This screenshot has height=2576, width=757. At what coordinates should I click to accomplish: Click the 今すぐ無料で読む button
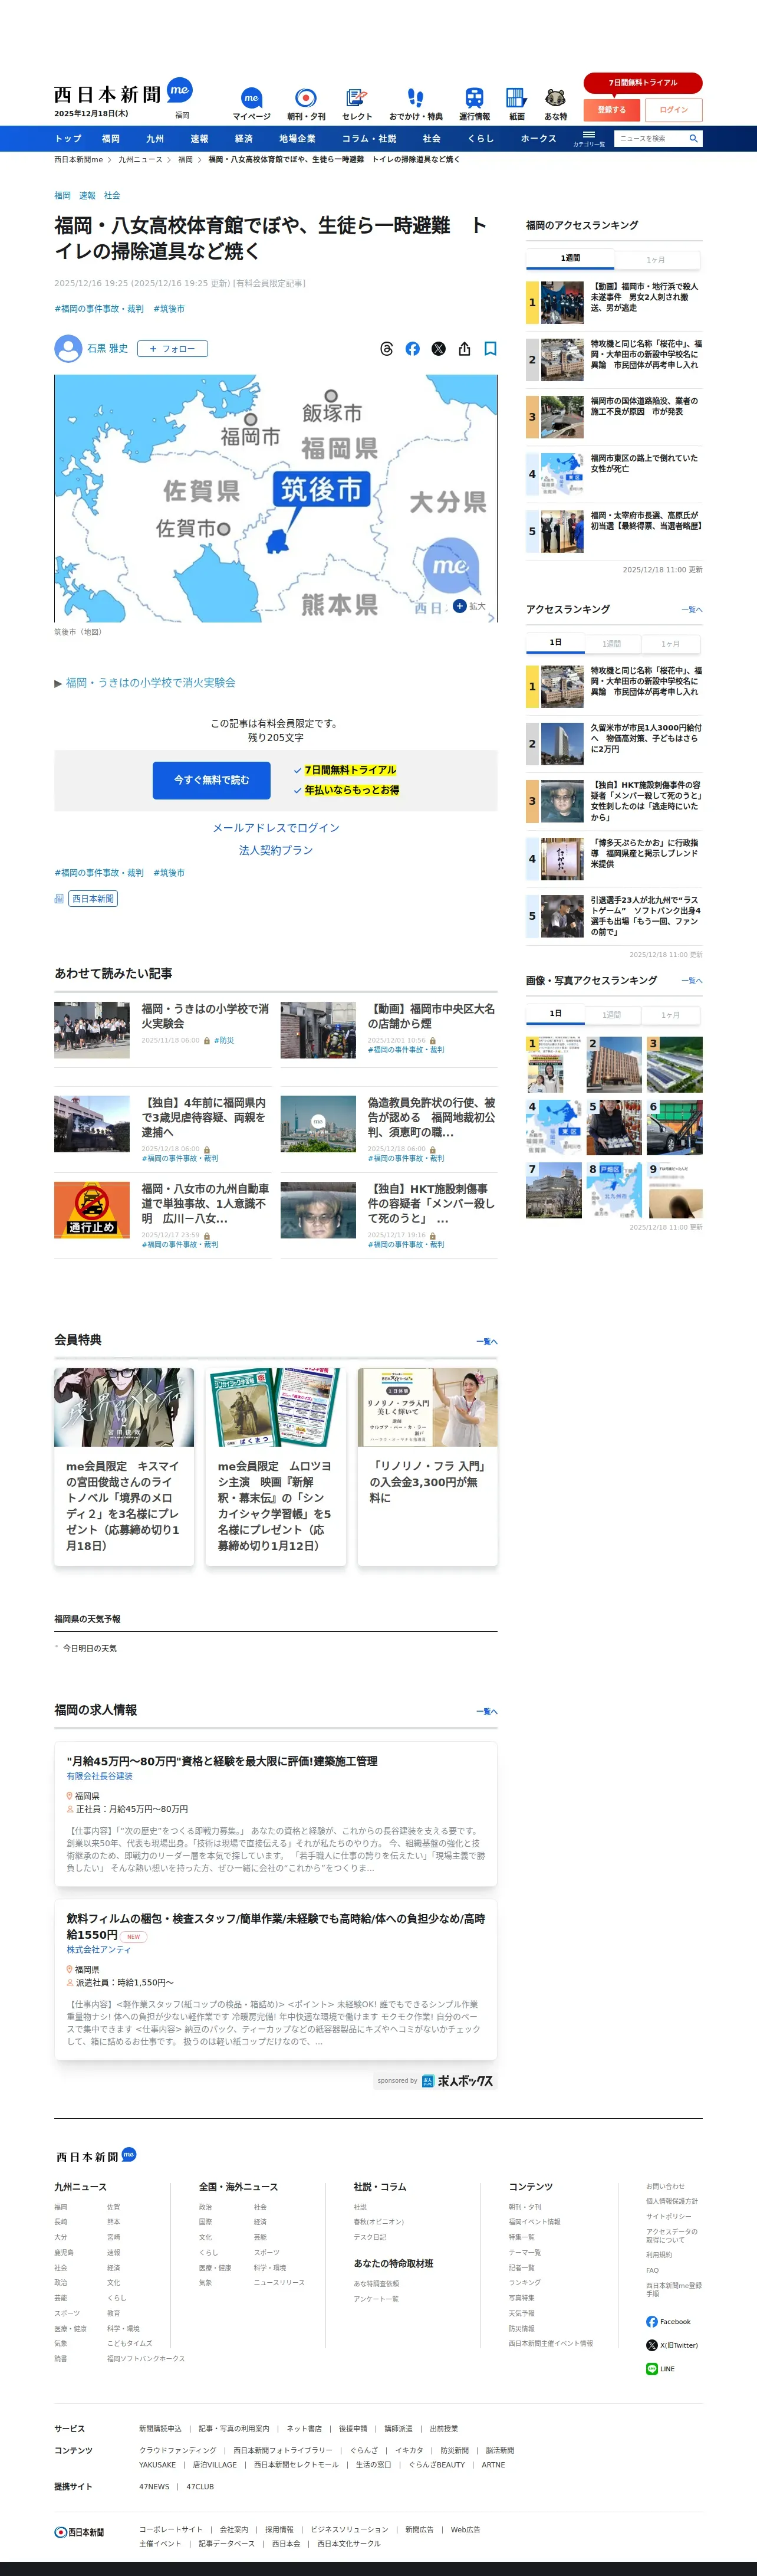click(x=212, y=780)
